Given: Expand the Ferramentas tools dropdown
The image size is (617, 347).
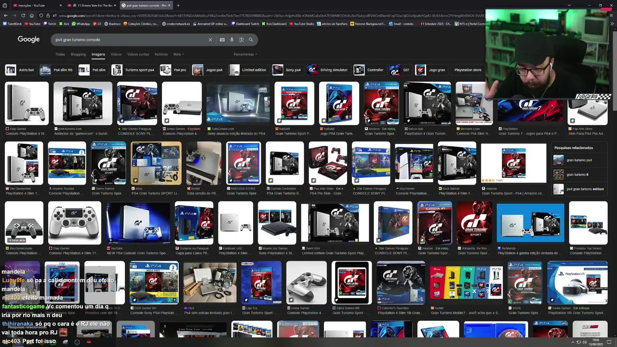Looking at the screenshot, I should point(245,54).
